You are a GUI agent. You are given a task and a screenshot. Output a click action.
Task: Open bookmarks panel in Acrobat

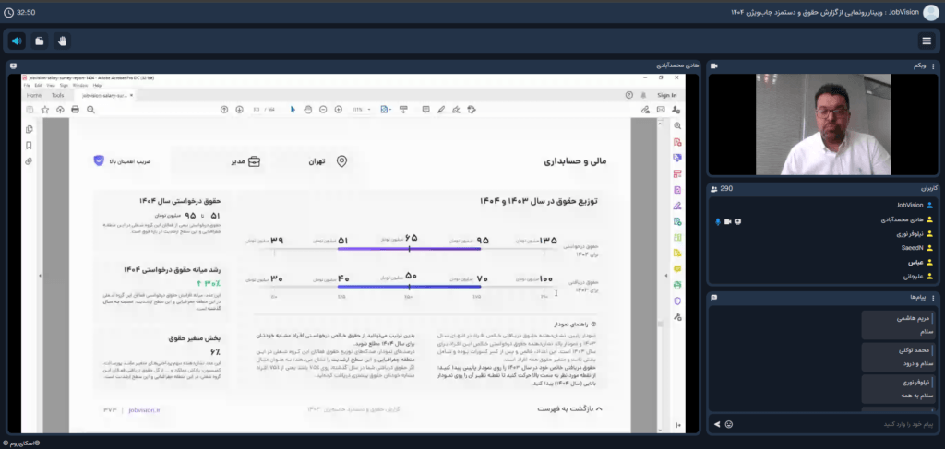tap(29, 146)
